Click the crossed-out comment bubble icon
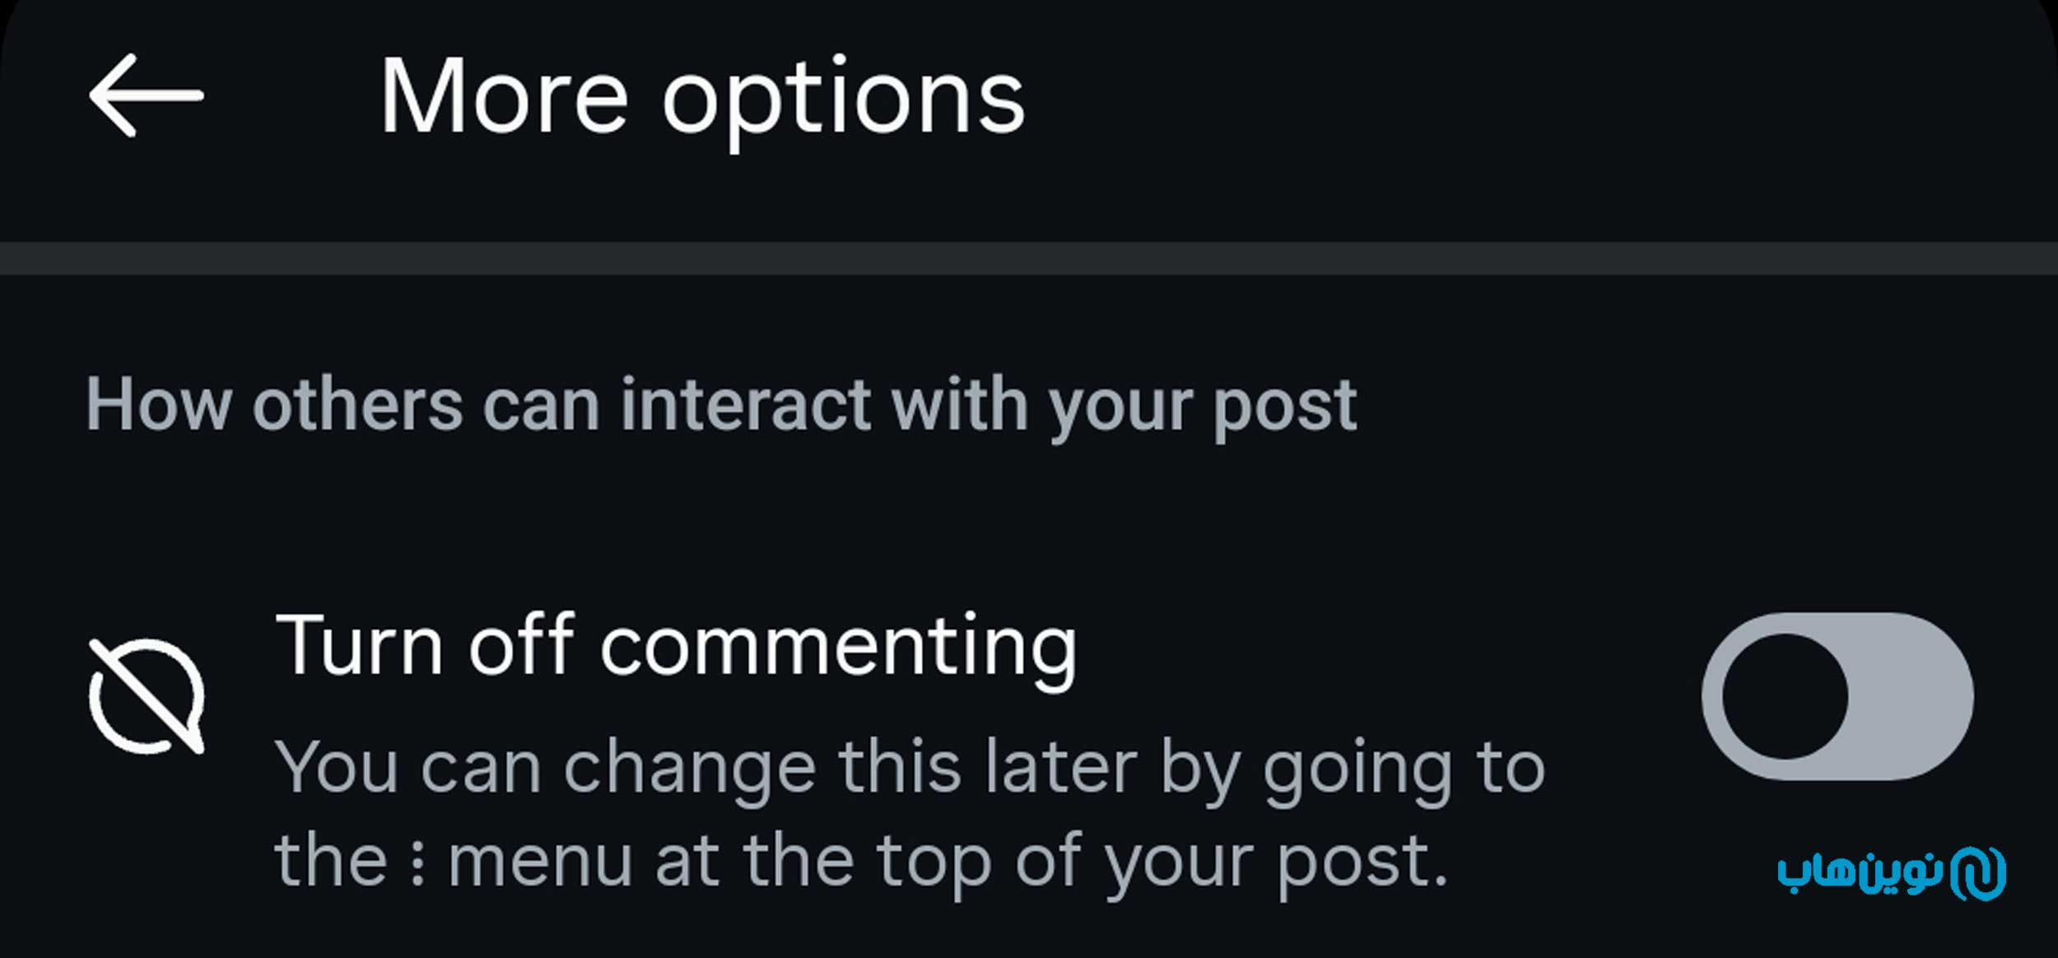The width and height of the screenshot is (2058, 958). pos(147,696)
